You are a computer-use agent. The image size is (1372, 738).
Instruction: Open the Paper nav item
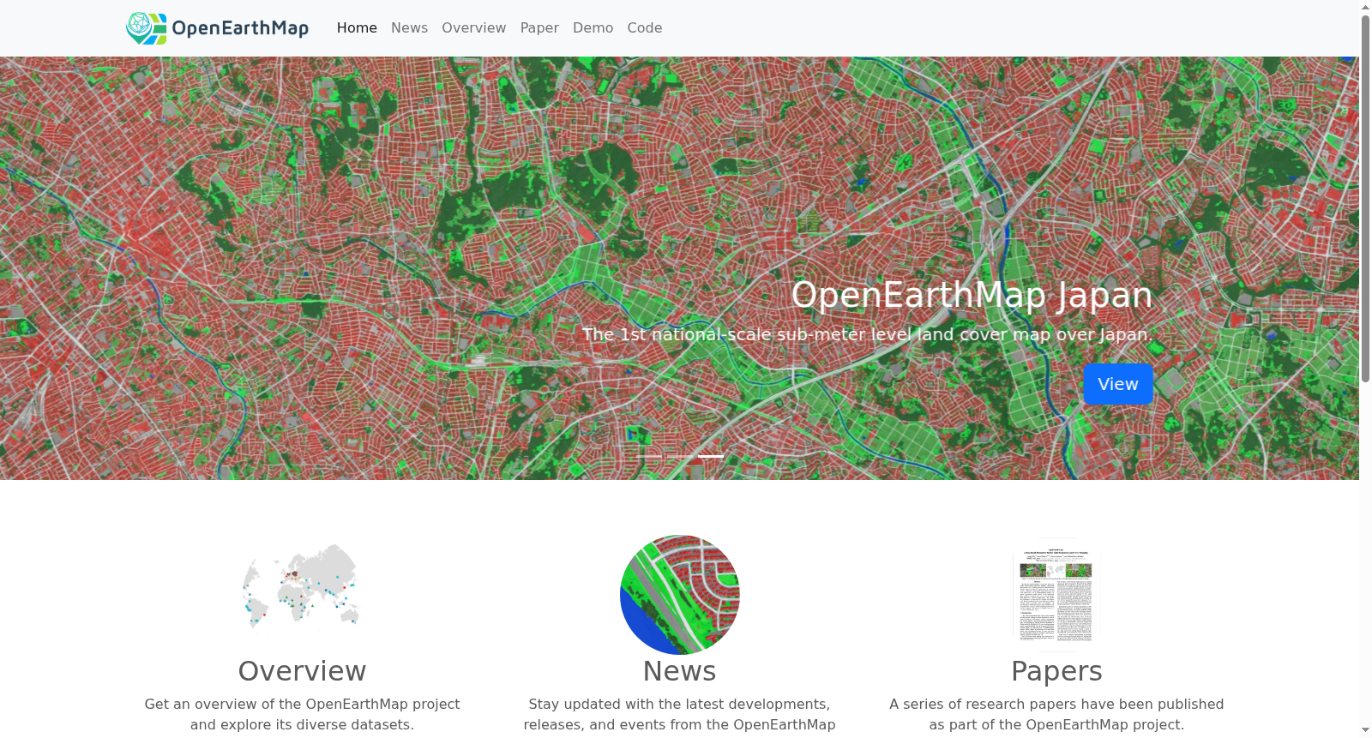tap(539, 28)
